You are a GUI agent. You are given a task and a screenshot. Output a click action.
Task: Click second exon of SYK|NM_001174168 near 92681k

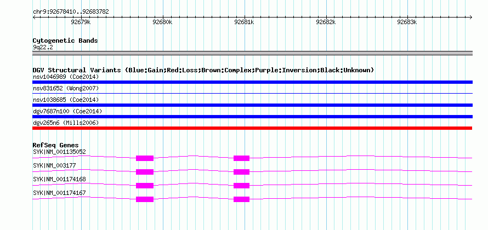coord(241,186)
